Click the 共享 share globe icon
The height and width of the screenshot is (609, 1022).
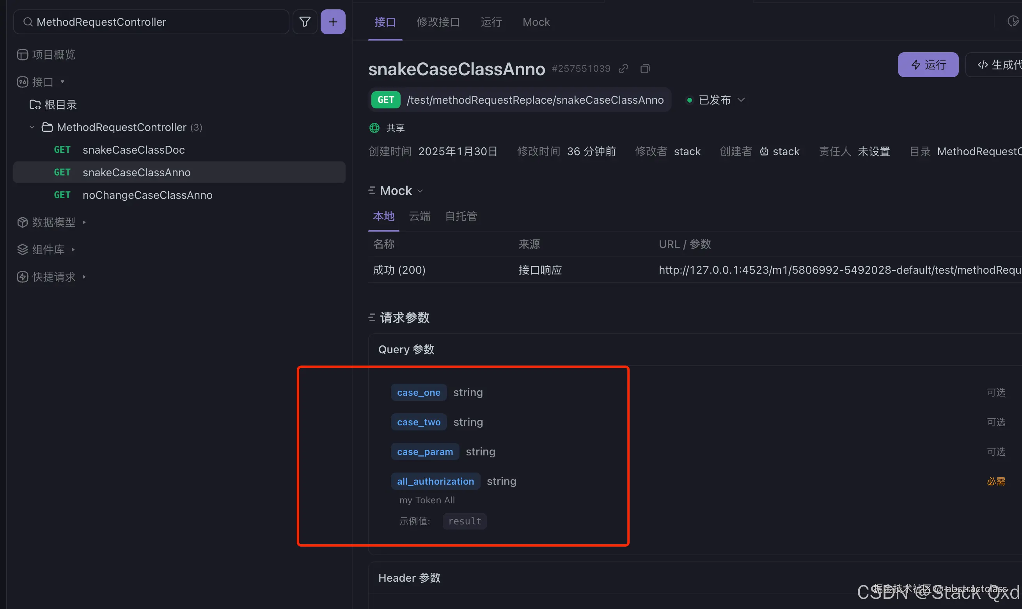point(374,127)
